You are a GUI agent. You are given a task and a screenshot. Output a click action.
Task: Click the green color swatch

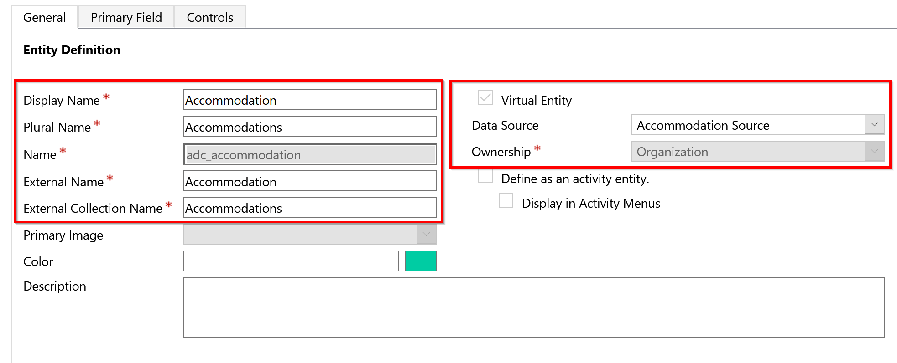[x=421, y=261]
